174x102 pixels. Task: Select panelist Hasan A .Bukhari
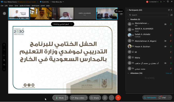pos(150,47)
